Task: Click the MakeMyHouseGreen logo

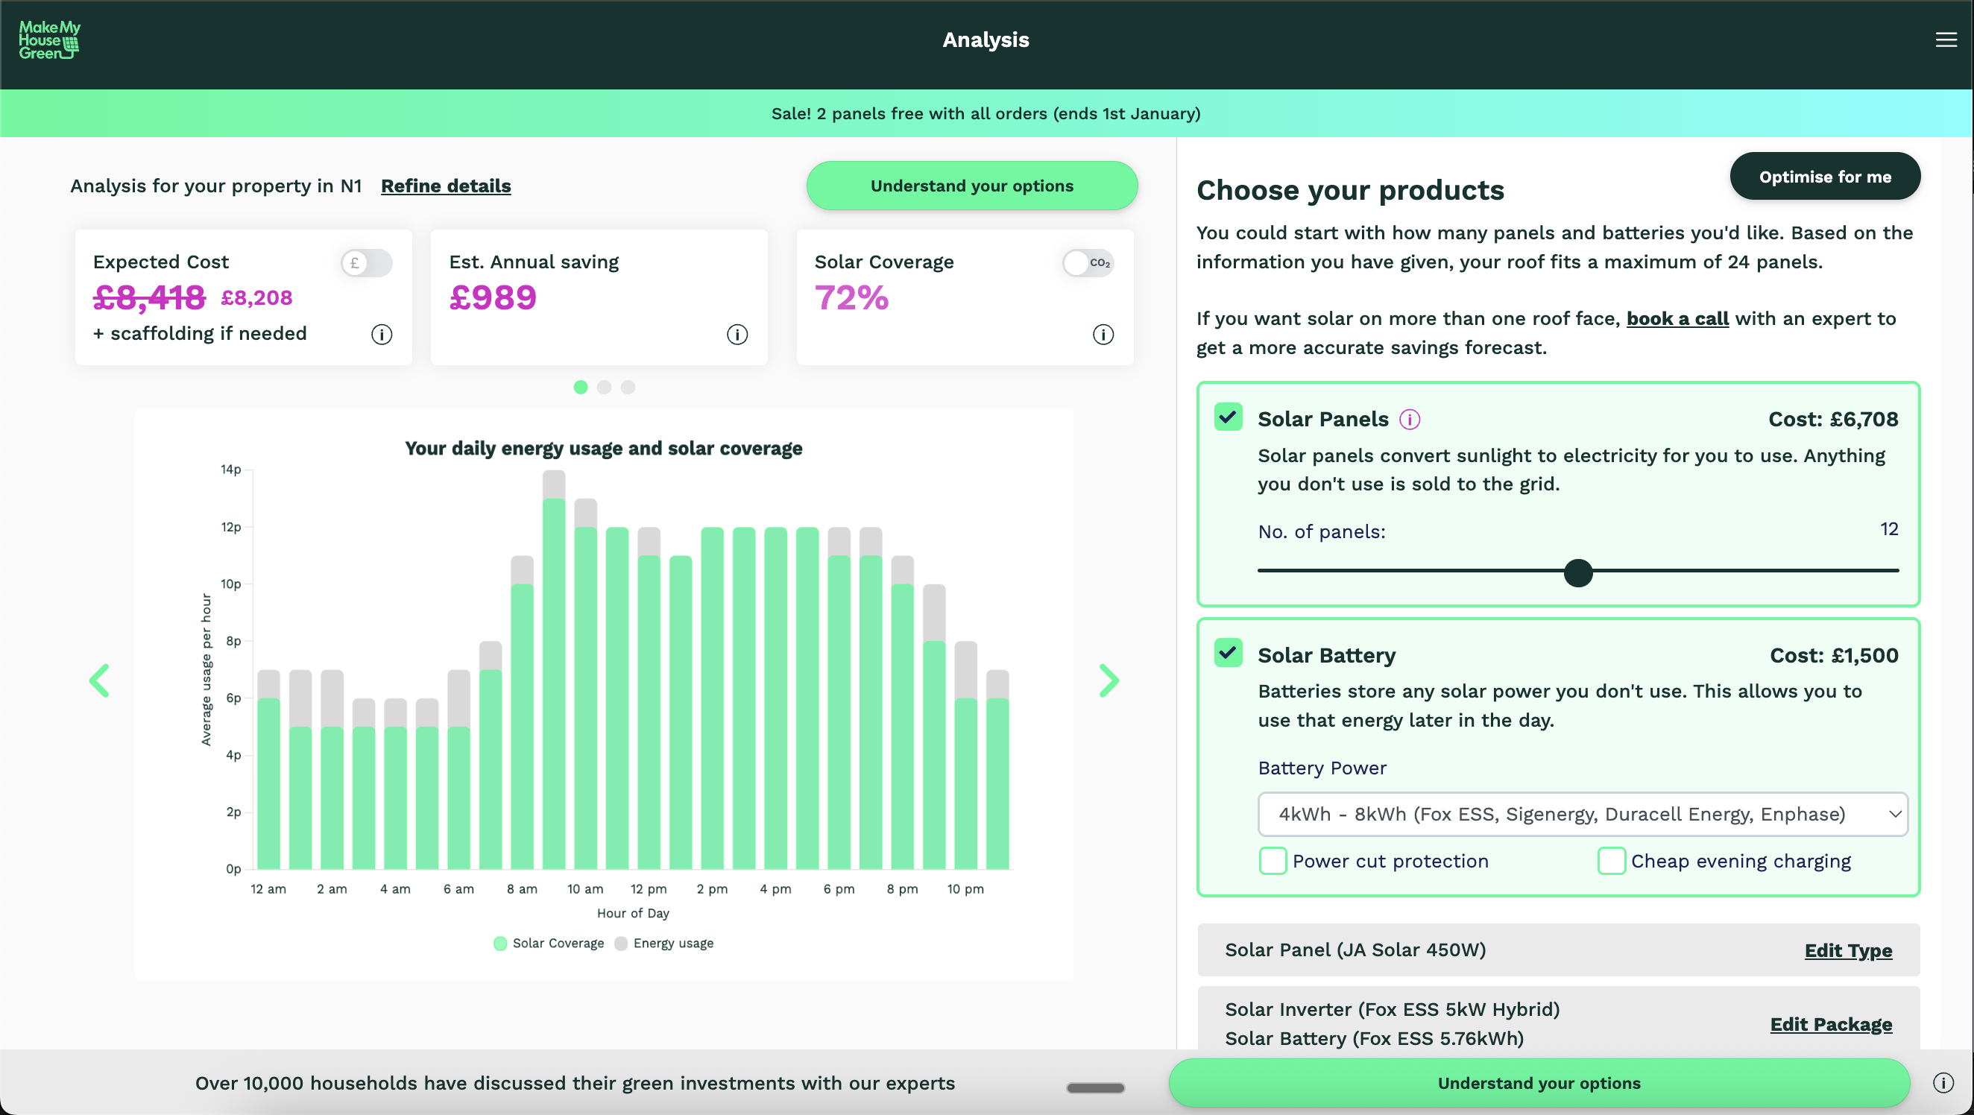Action: tap(49, 40)
